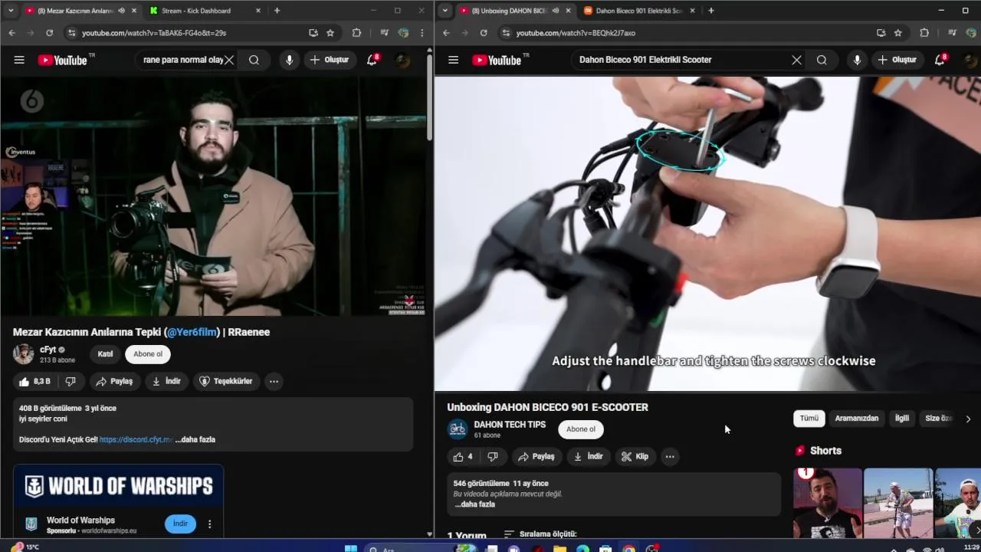Screen dimensions: 981x552
Task: Open Chrome three-dot menu in left window
Action: click(x=422, y=33)
